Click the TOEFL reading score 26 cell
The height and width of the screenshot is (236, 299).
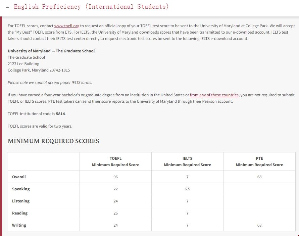coord(115,213)
